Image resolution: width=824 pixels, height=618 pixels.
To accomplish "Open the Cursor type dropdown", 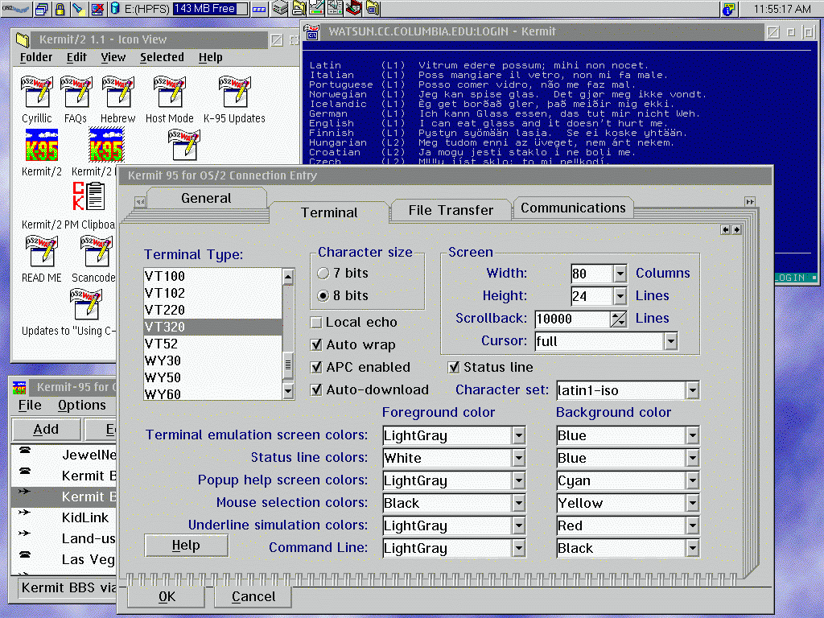I will coord(670,342).
